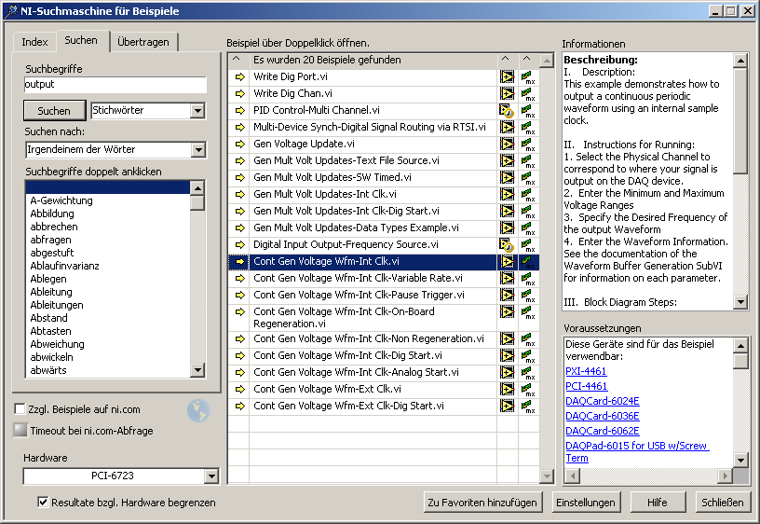Click the VI icon for Cont Gen Voltage Wfm-Ext Clk.vi
Viewport: 760px width, 524px height.
[507, 389]
